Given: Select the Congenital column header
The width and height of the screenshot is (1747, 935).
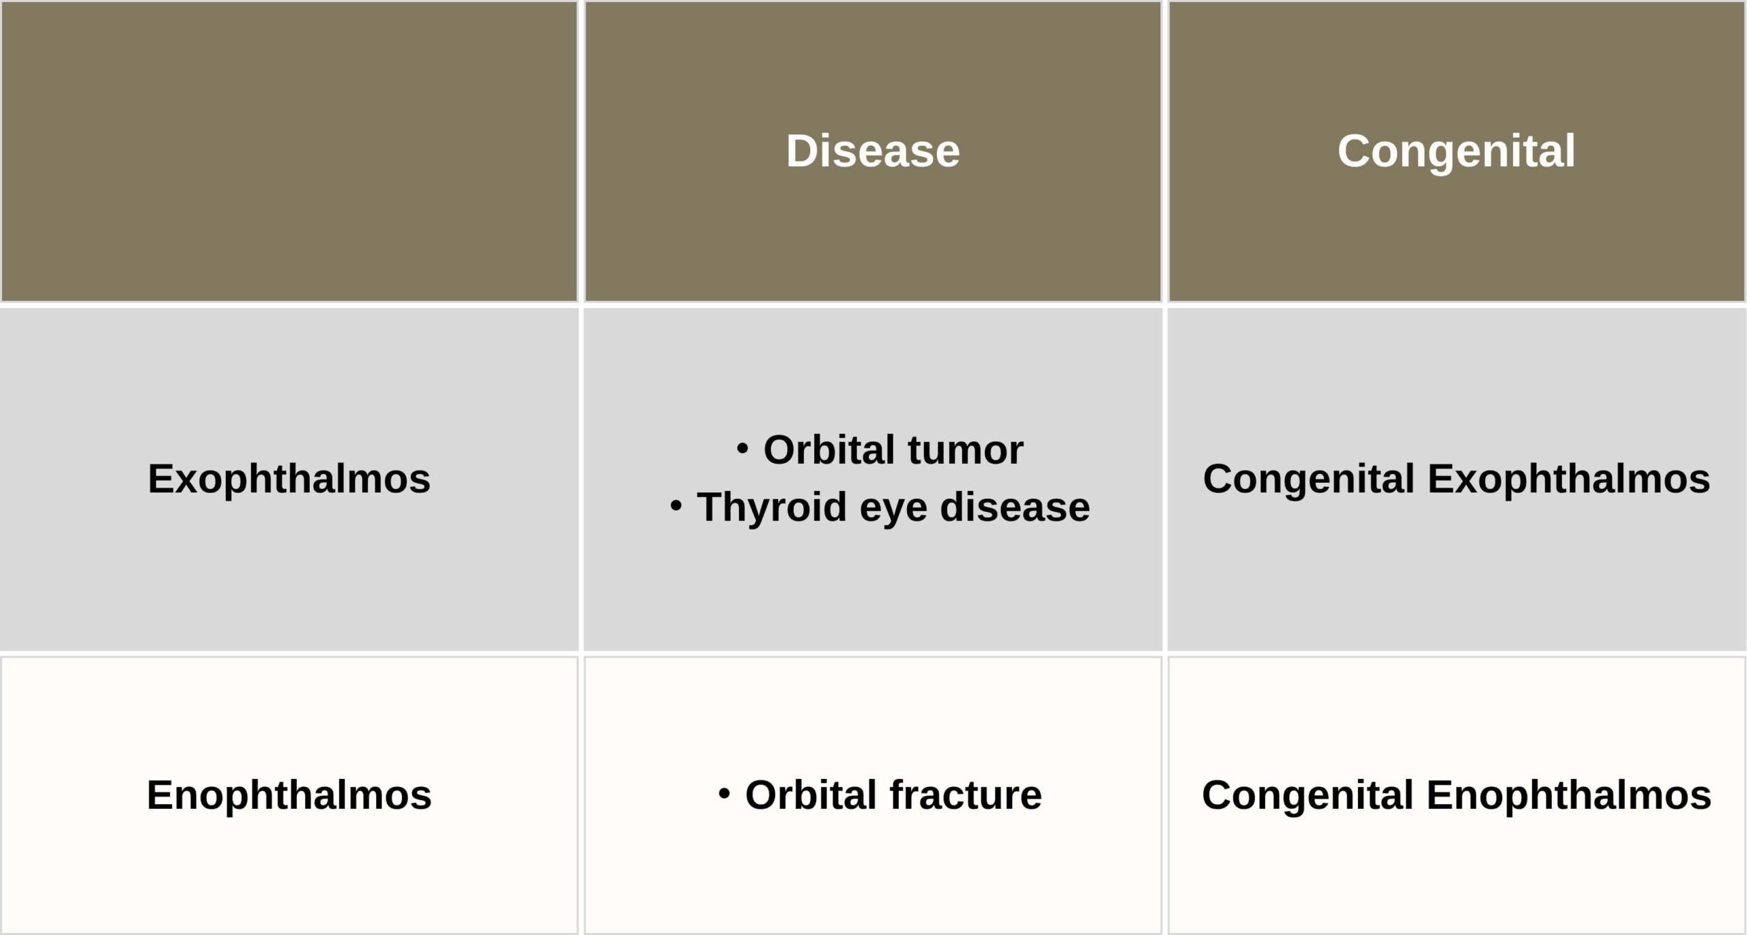Looking at the screenshot, I should pyautogui.click(x=1456, y=151).
